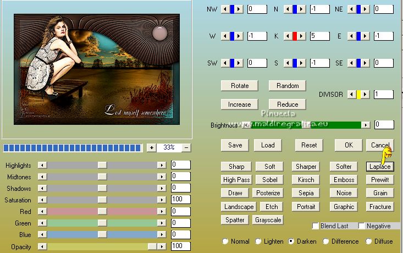
Task: Select the Normal blend mode
Action: point(225,241)
